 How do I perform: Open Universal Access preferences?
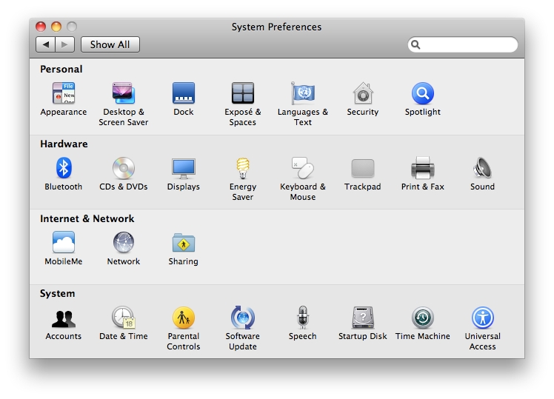[482, 318]
